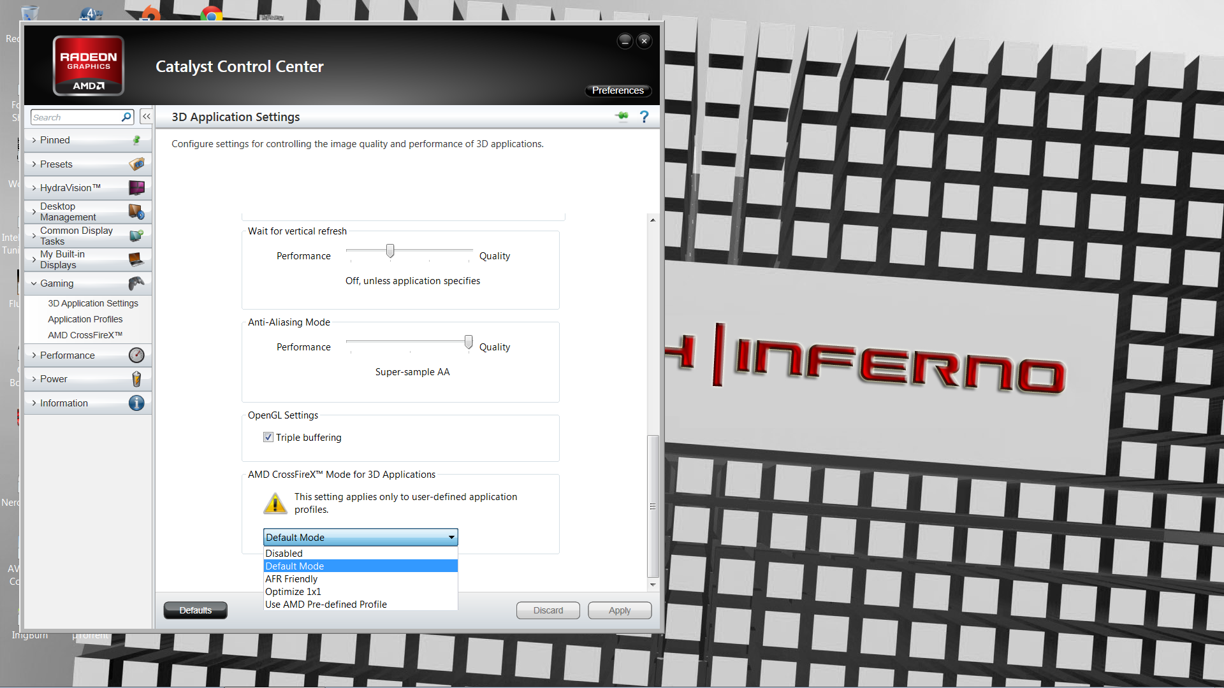This screenshot has height=688, width=1224.
Task: Select Use AMD Pre-defined Profile
Action: [360, 604]
